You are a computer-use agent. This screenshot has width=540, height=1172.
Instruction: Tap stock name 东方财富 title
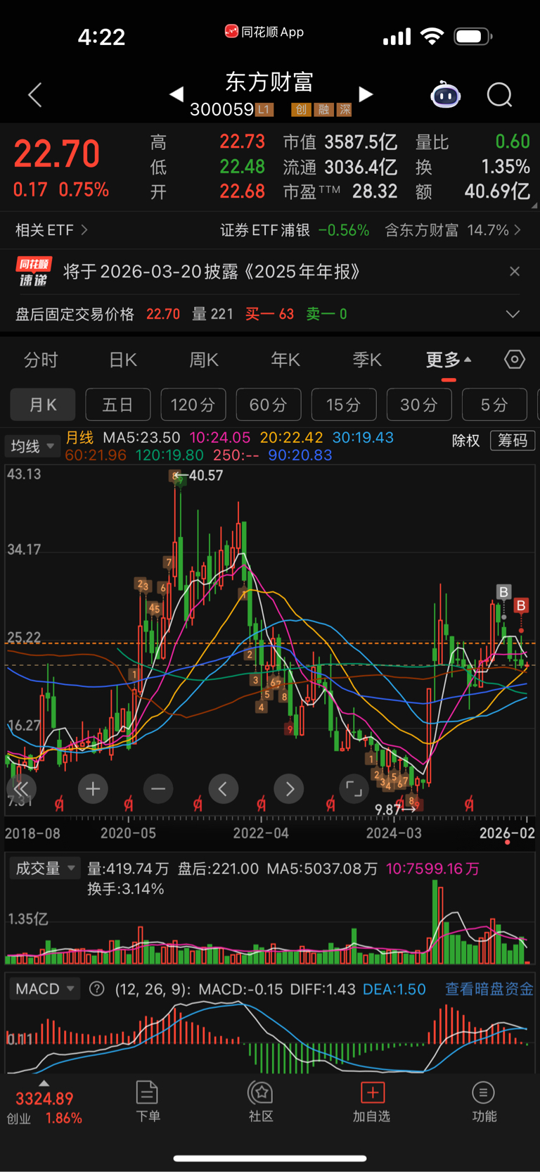click(x=269, y=82)
